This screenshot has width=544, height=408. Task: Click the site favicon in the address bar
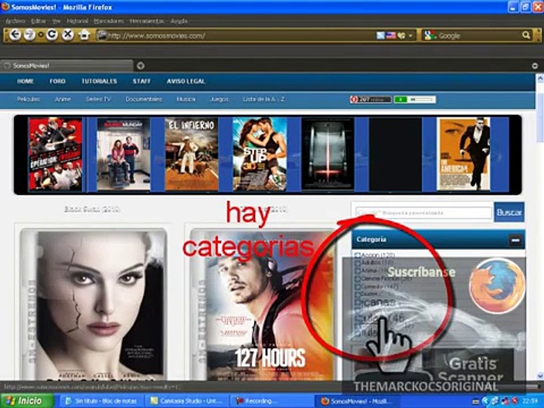coord(101,35)
